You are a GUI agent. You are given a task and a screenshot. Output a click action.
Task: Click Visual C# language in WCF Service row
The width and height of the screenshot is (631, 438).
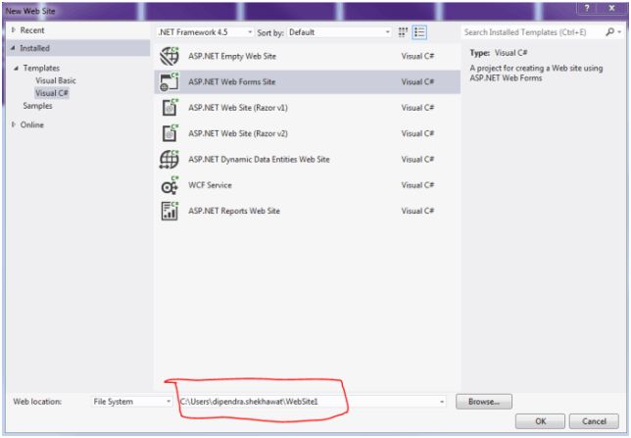pos(417,185)
